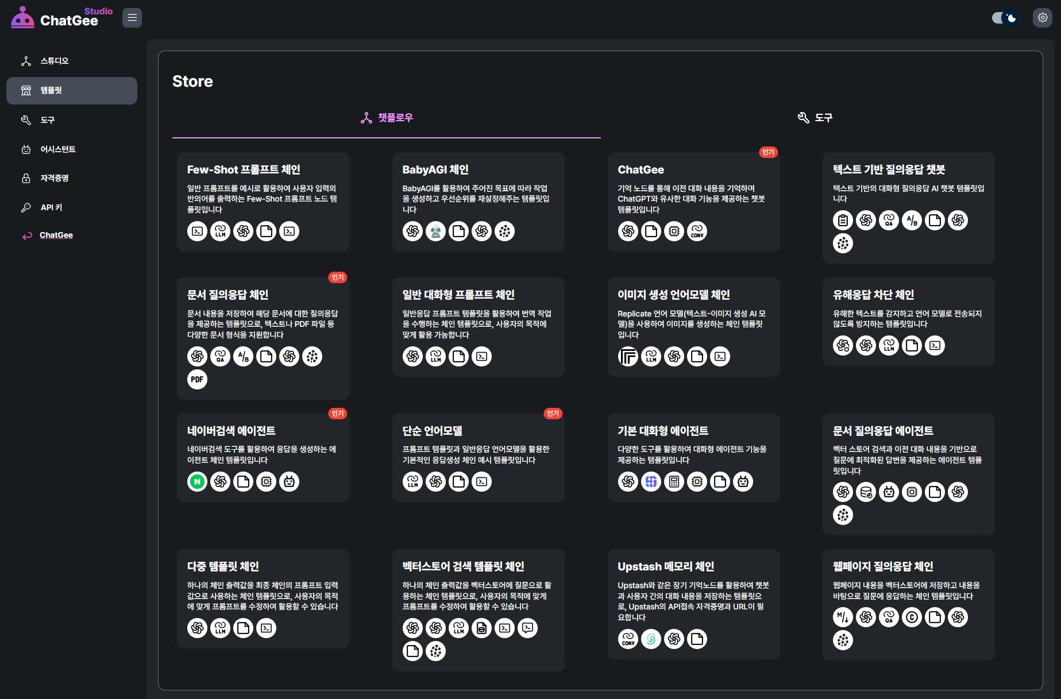Screen dimensions: 1061x699
Task: Open the 유해응답 차단 체인 card title
Action: [x=873, y=295]
